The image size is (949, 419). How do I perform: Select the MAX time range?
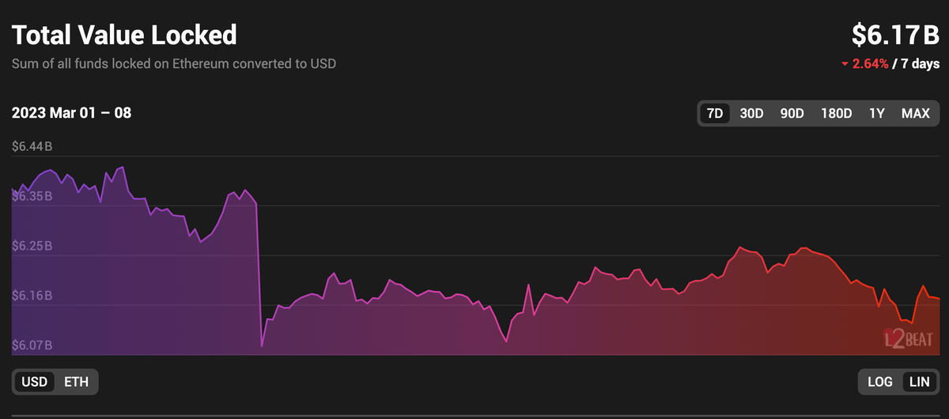coord(915,113)
